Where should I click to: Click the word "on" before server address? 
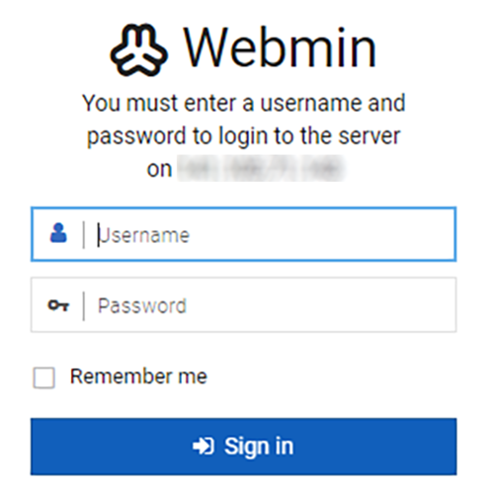coord(159,170)
